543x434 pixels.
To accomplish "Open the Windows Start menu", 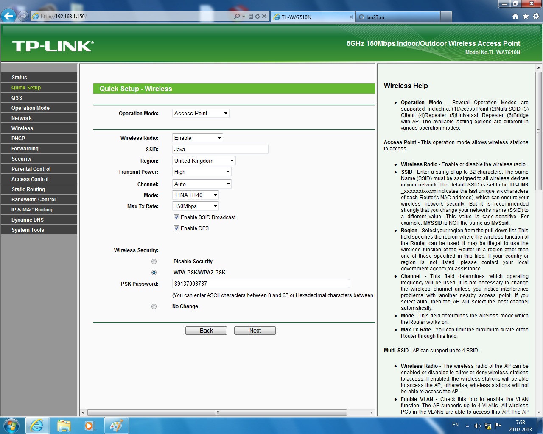I will coord(11,426).
